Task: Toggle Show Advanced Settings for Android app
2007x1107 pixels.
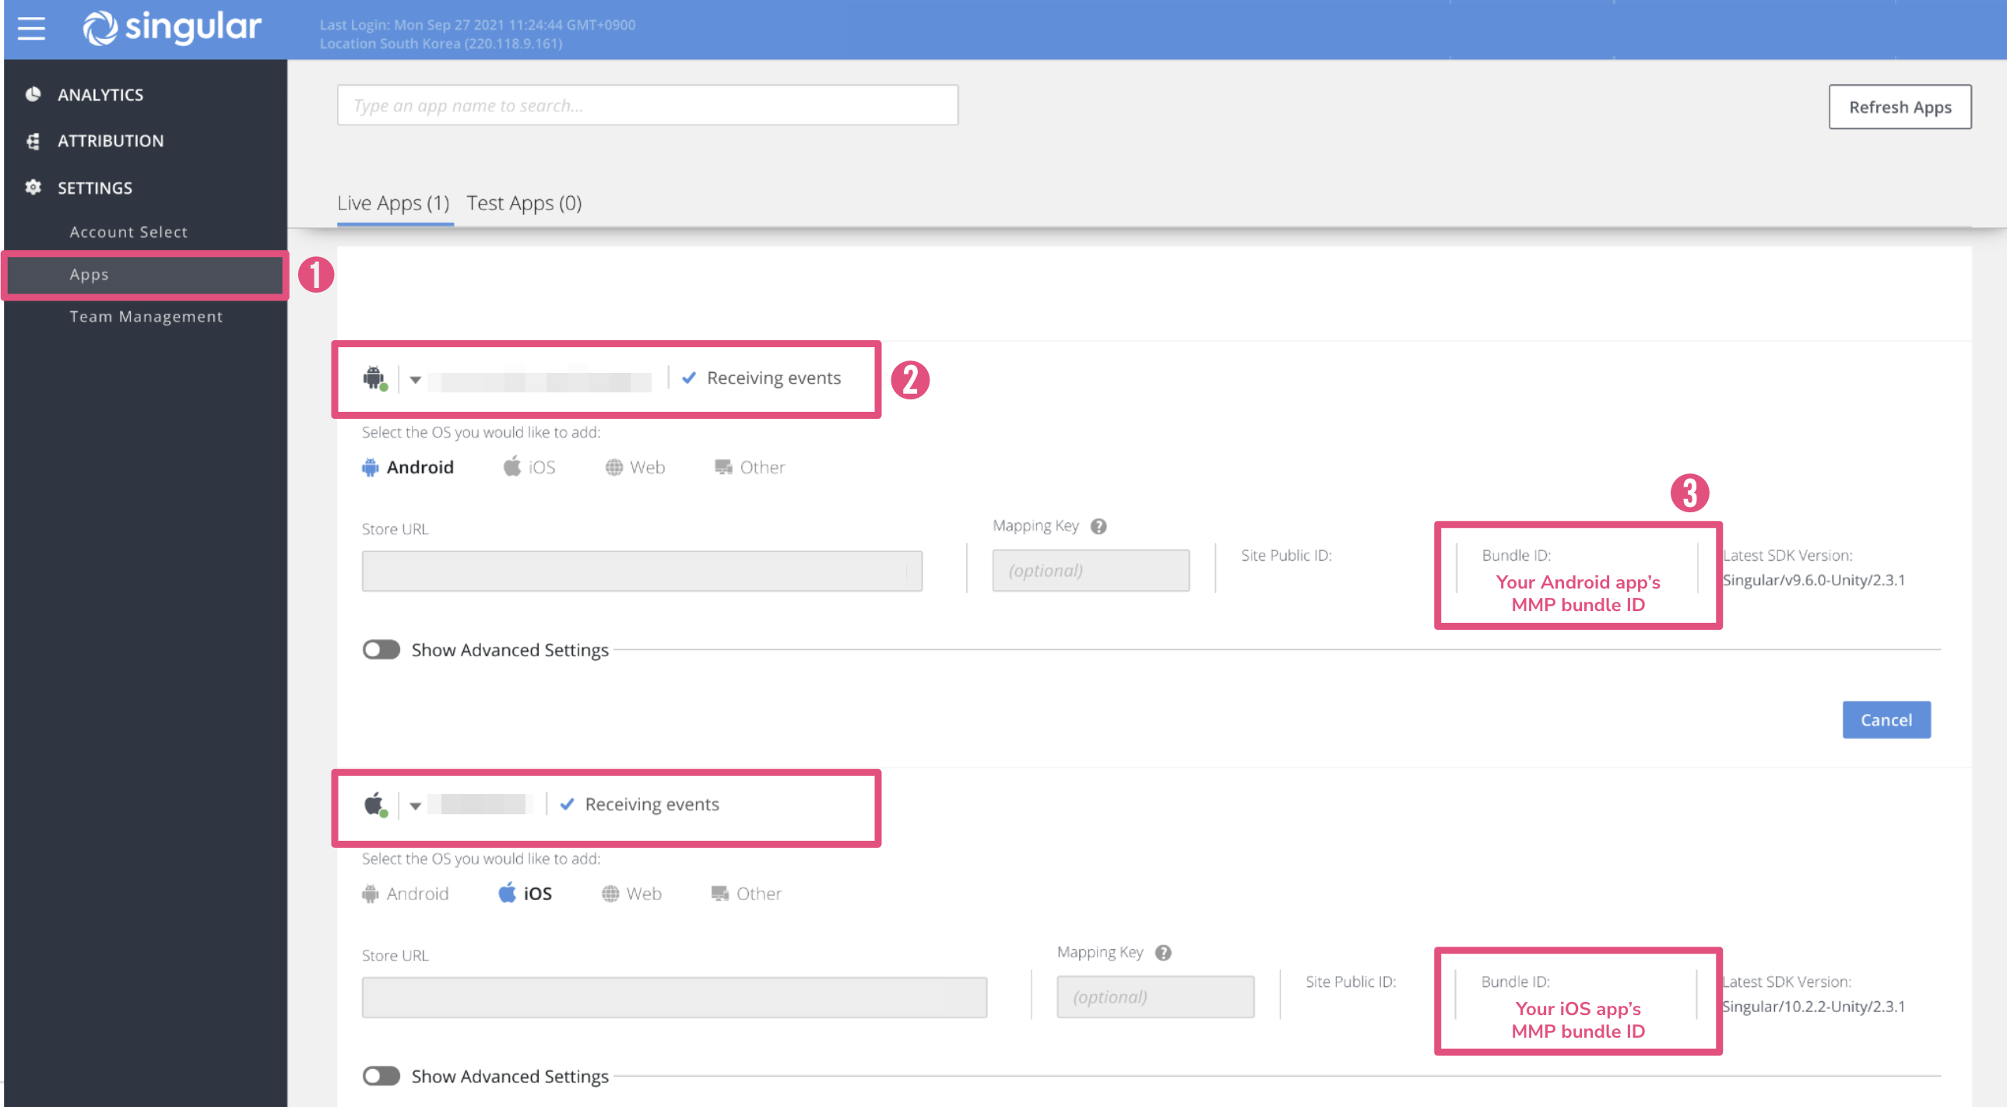Action: point(381,650)
